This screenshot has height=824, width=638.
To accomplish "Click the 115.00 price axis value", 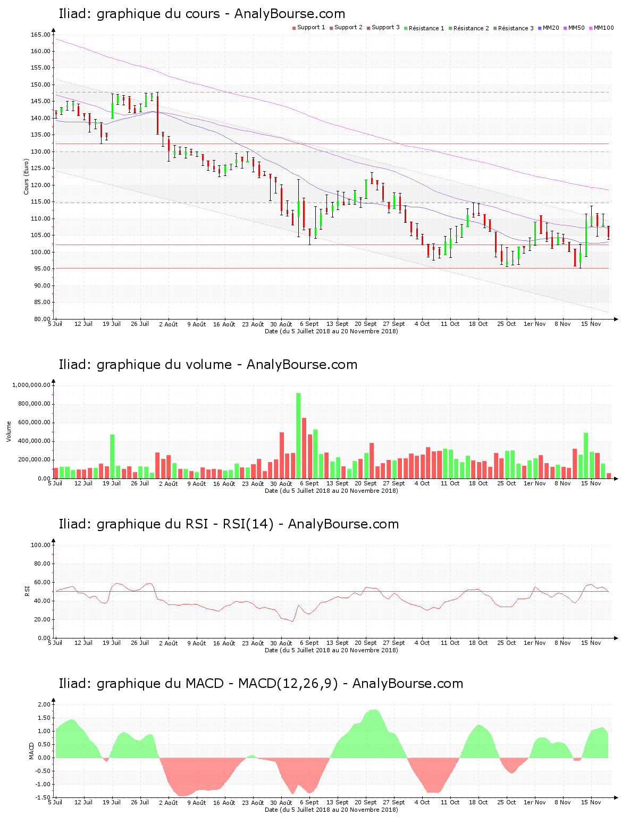I will coord(40,202).
